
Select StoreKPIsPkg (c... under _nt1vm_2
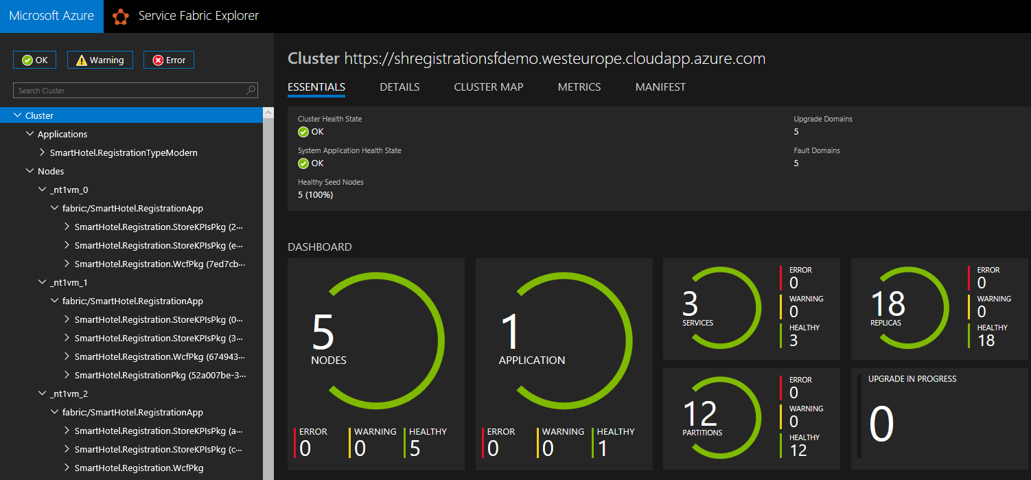(159, 449)
